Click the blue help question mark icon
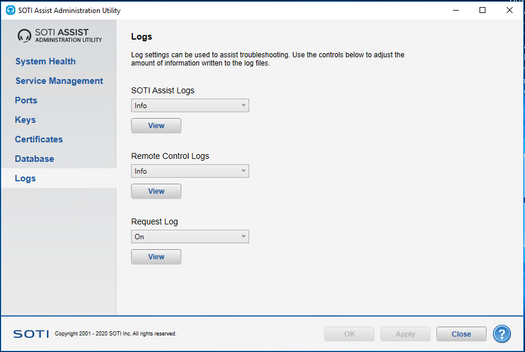 (x=501, y=334)
